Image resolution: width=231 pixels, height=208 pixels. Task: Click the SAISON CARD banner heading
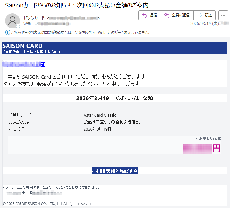pyautogui.click(x=22, y=46)
